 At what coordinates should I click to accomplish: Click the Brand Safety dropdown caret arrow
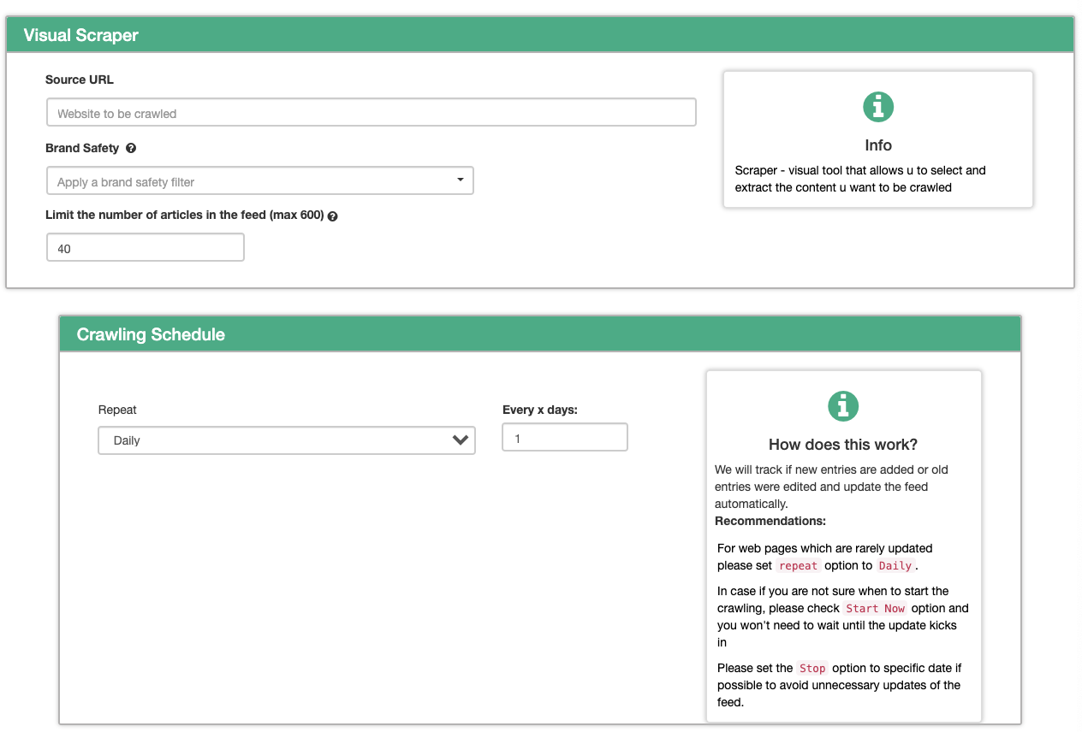pyautogui.click(x=461, y=180)
